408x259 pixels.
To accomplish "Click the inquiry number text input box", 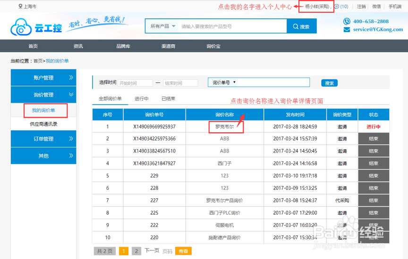I will point(273,82).
